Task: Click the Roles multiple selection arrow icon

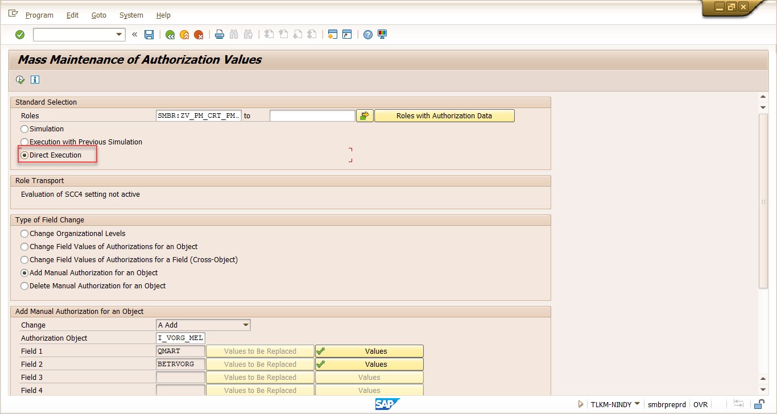Action: pyautogui.click(x=364, y=116)
